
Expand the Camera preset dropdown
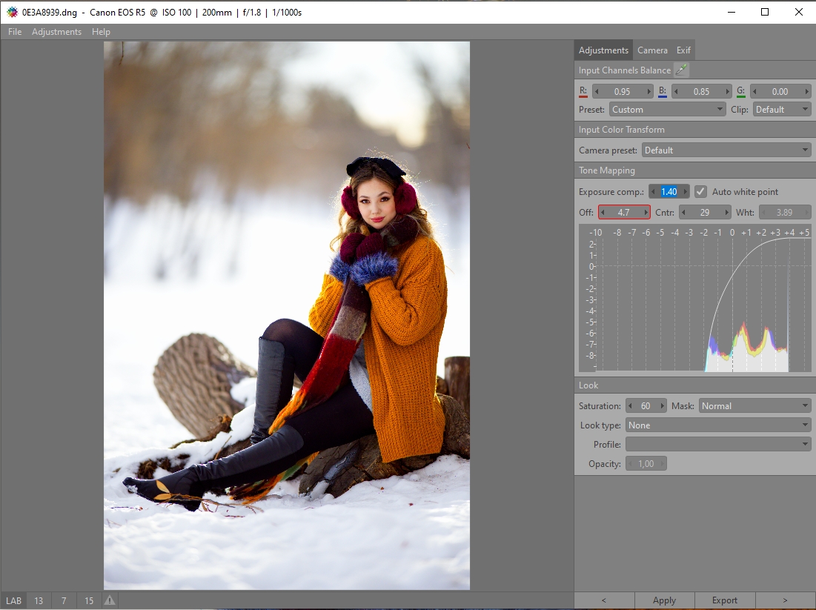tap(726, 150)
